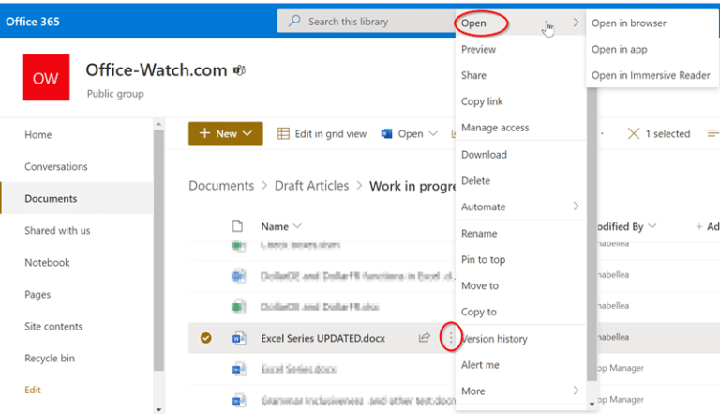Open the Name column sort dropdown

pos(297,226)
